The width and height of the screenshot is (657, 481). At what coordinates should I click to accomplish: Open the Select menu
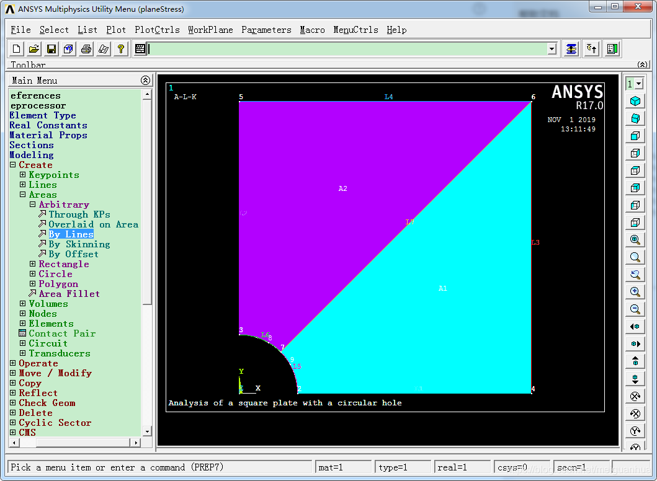[x=54, y=30]
